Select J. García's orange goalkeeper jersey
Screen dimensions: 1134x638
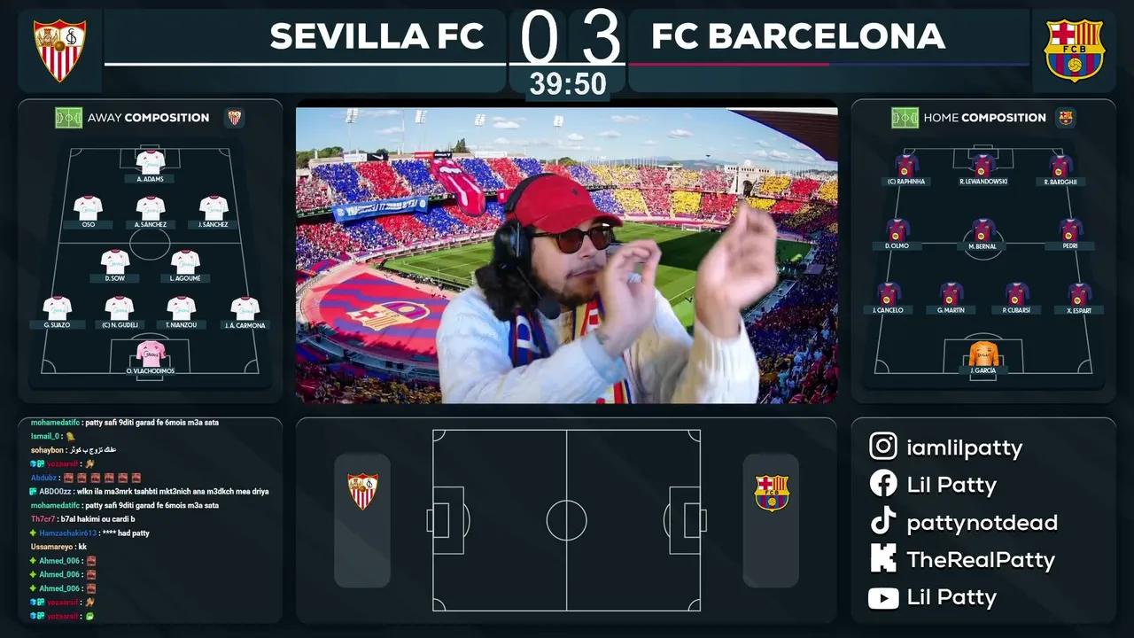[x=983, y=353]
